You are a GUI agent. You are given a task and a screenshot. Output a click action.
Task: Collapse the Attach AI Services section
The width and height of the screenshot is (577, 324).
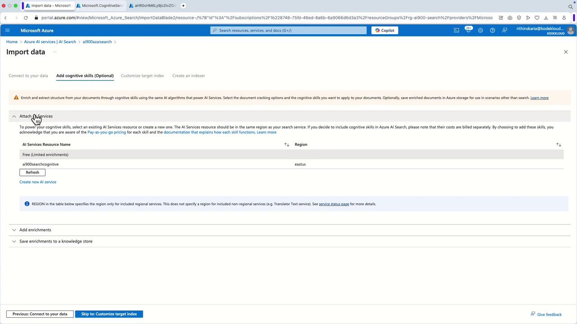click(14, 116)
